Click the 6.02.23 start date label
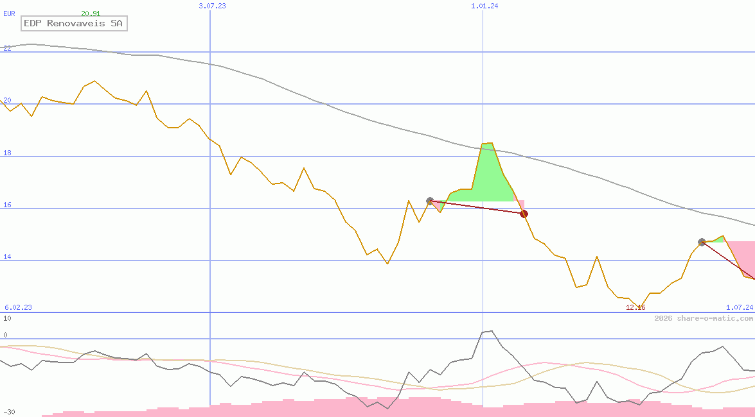This screenshot has width=755, height=417. 18,307
